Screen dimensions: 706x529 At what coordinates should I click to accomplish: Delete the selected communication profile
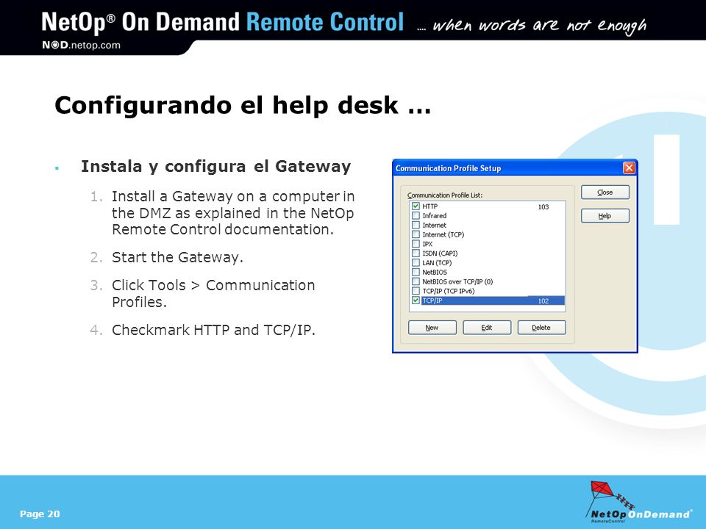(541, 328)
